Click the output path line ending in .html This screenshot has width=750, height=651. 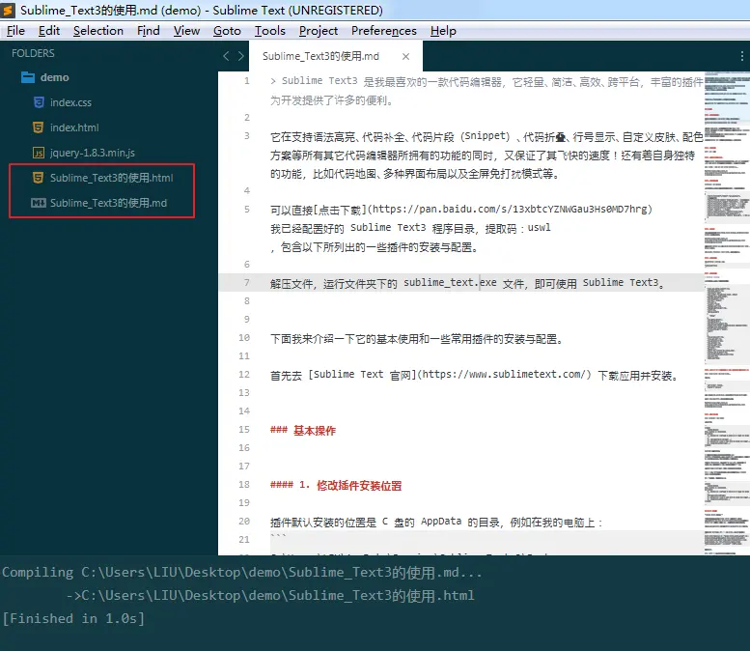[x=270, y=596]
